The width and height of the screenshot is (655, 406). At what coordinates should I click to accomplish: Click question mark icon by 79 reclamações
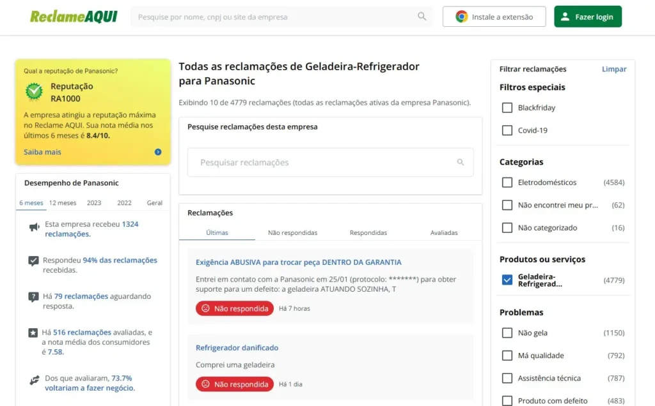pos(33,297)
